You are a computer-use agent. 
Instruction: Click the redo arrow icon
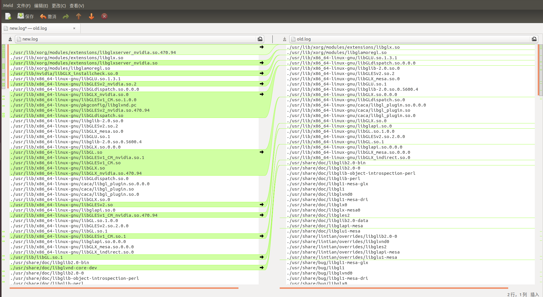coord(66,16)
